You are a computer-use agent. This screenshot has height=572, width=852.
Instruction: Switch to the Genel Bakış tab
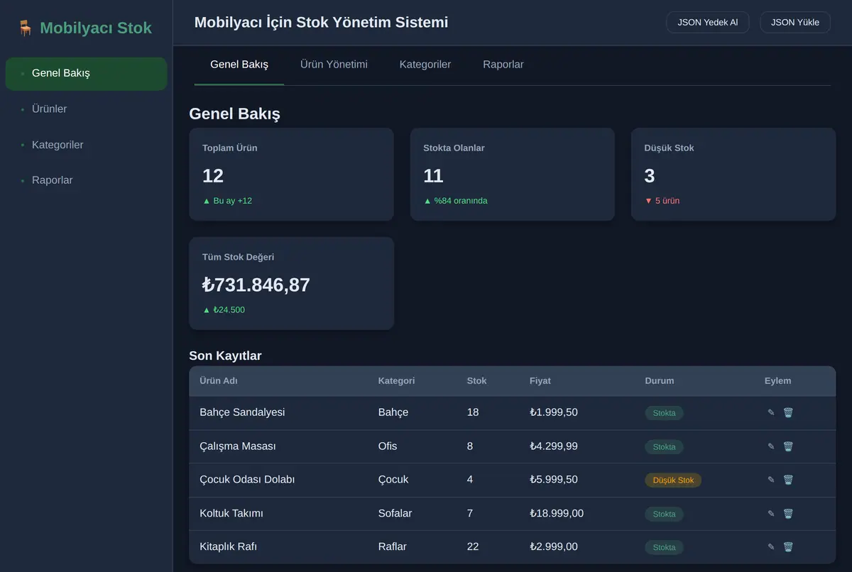click(x=239, y=65)
